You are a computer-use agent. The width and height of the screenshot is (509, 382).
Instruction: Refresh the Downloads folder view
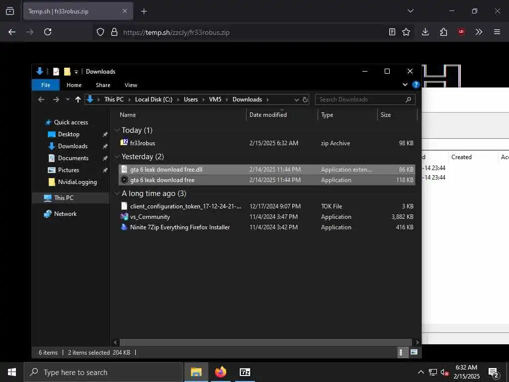(x=305, y=99)
